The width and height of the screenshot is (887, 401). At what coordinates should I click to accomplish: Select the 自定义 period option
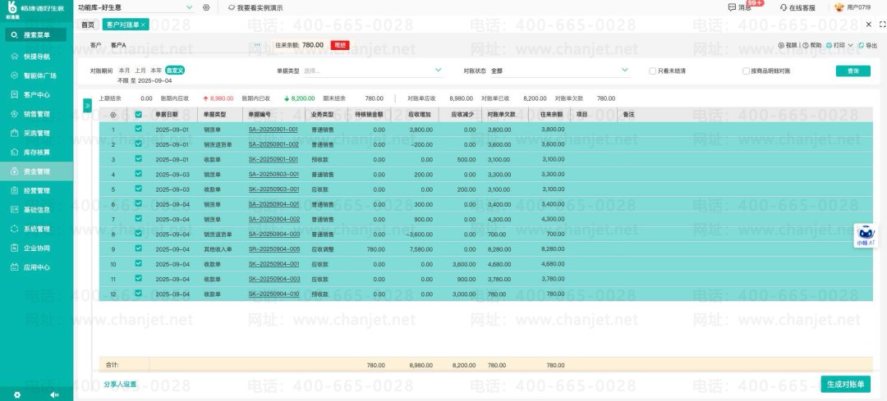175,71
